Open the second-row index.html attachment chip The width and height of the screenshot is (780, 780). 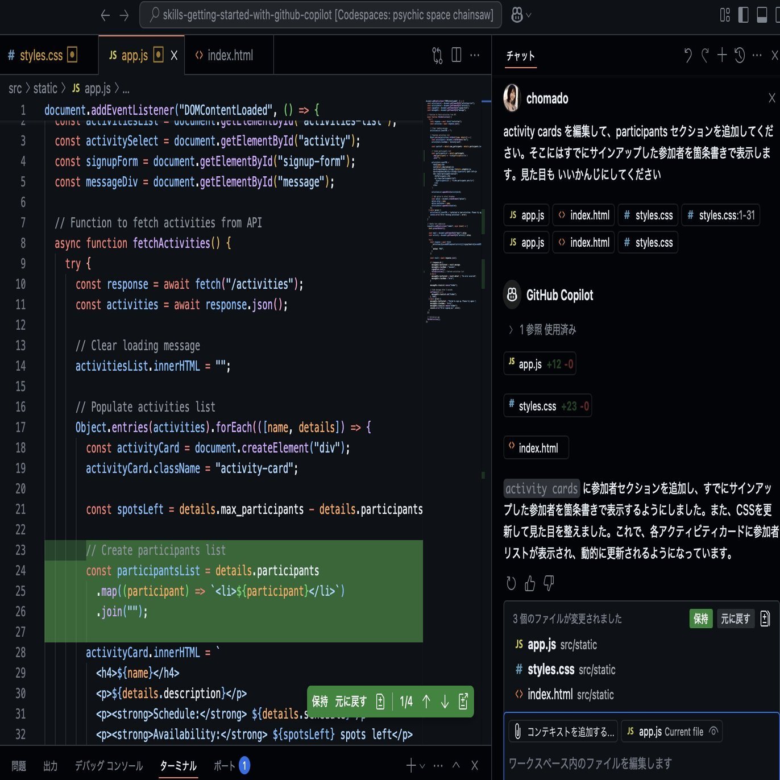[583, 242]
